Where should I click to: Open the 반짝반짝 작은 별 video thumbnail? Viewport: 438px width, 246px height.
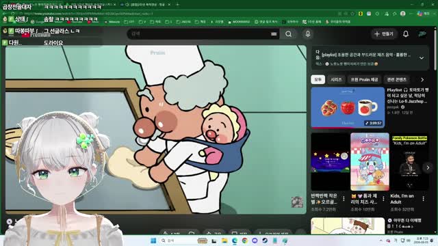pos(330,162)
